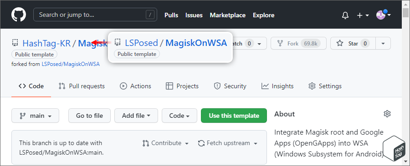Viewport: 410px width, 166px height.
Task: Open notifications bell
Action: pyautogui.click(x=345, y=15)
